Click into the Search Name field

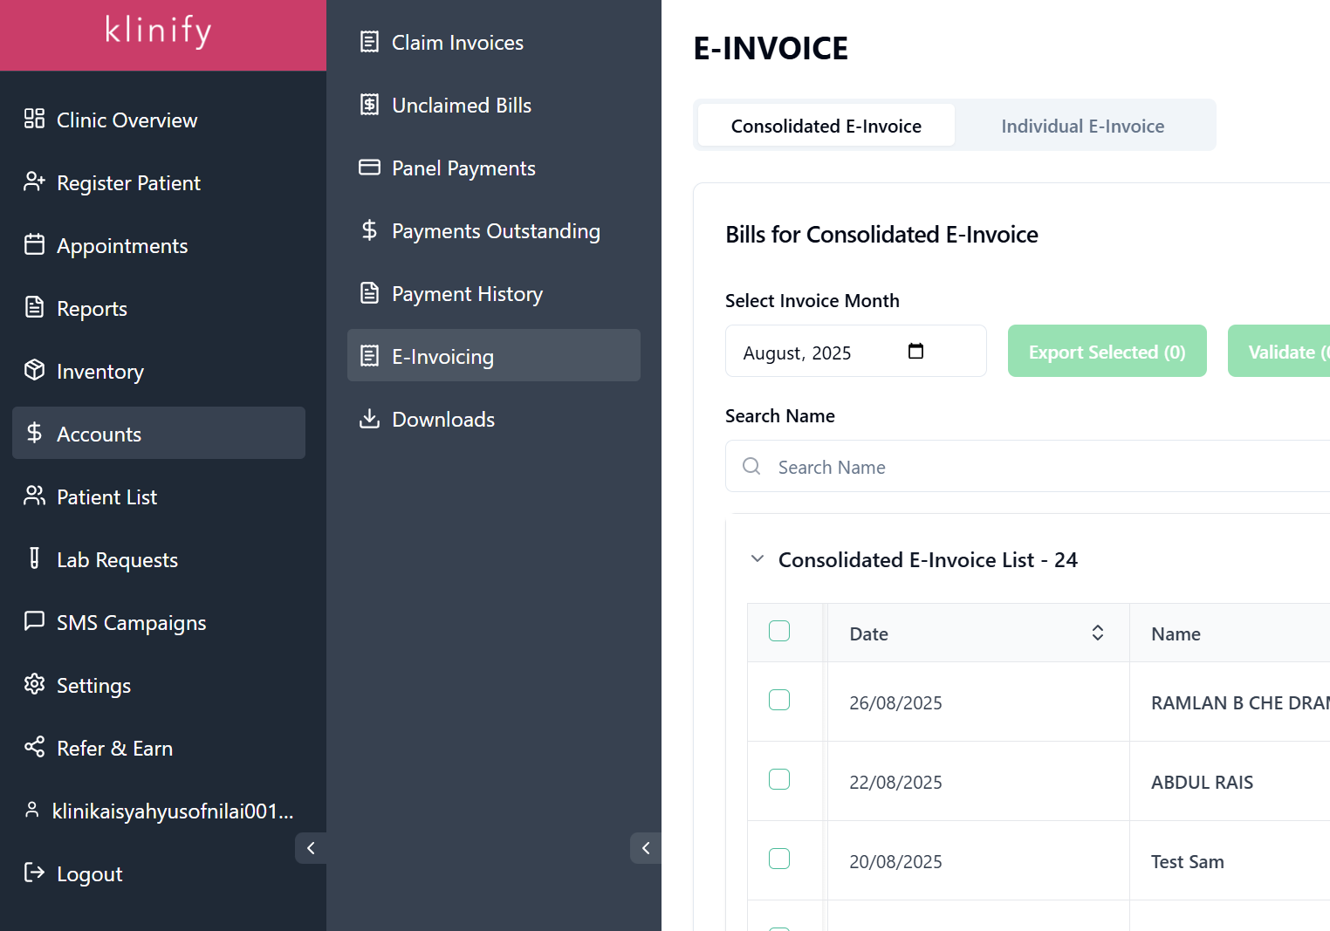(1028, 466)
